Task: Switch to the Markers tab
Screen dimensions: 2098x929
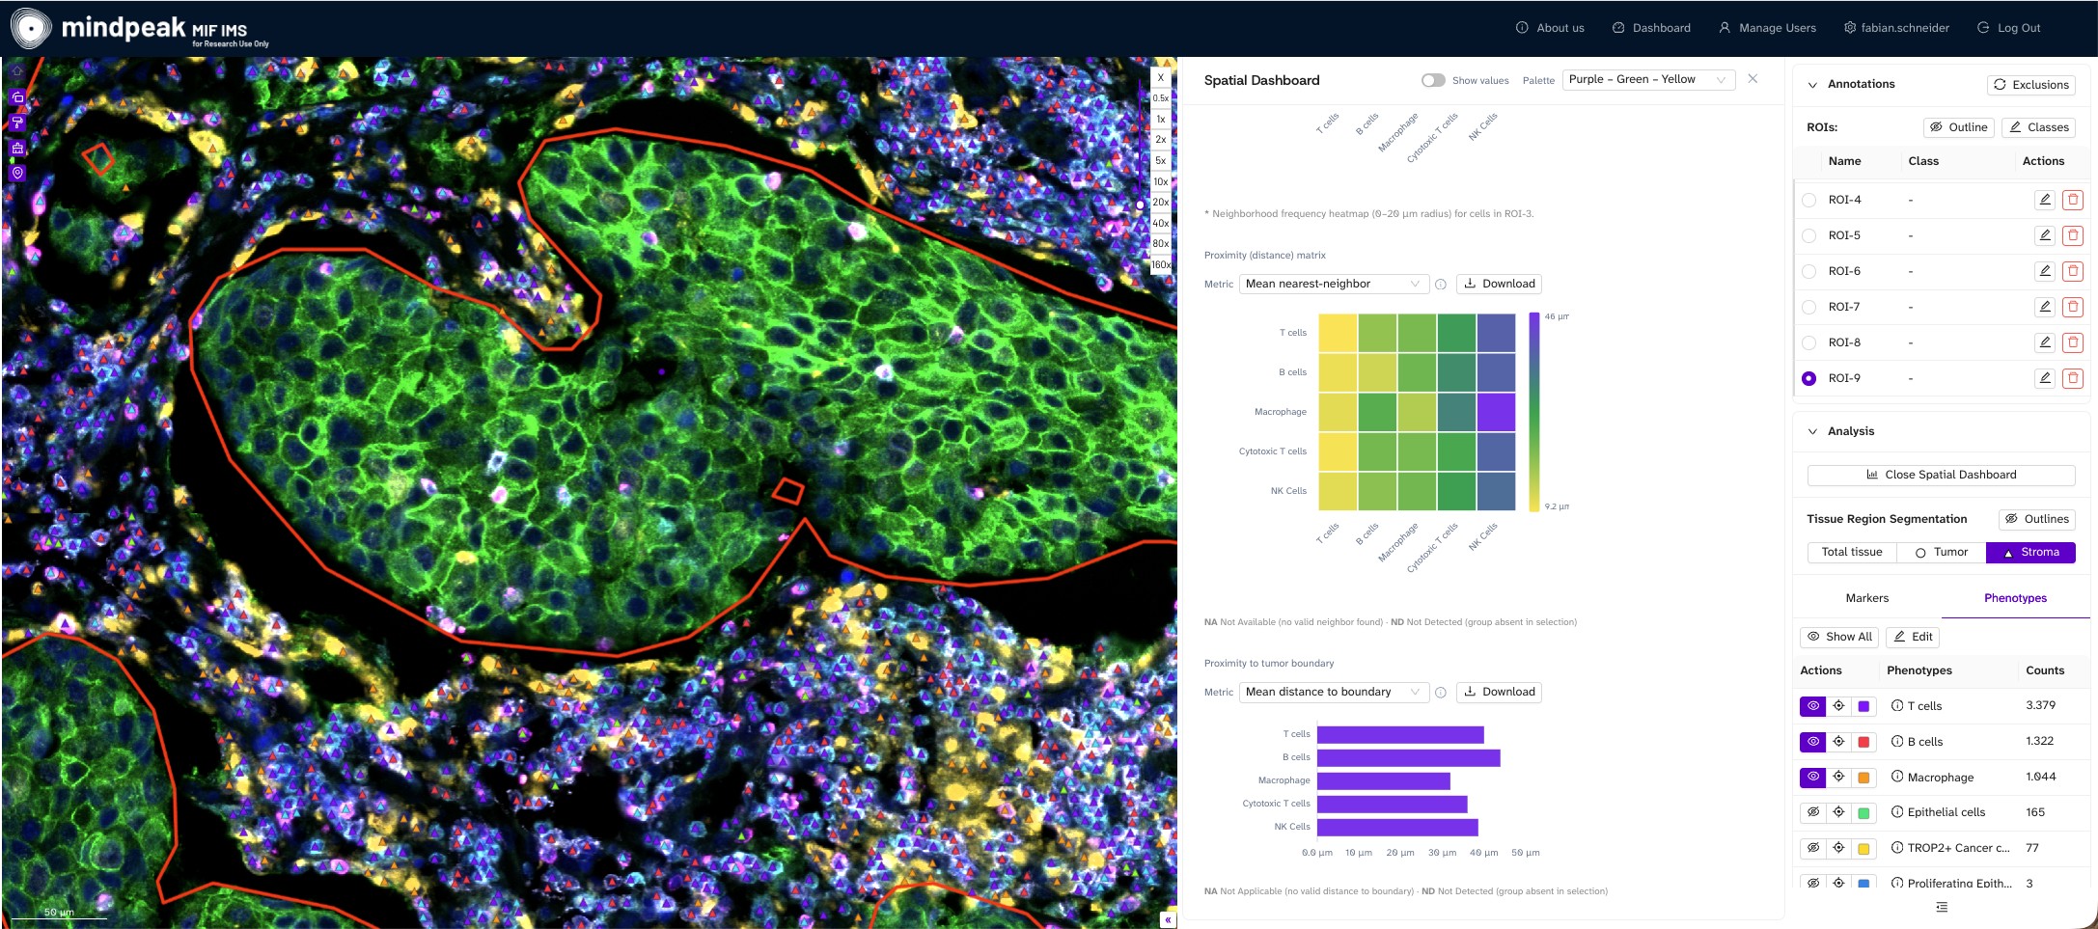Action: pyautogui.click(x=1866, y=598)
